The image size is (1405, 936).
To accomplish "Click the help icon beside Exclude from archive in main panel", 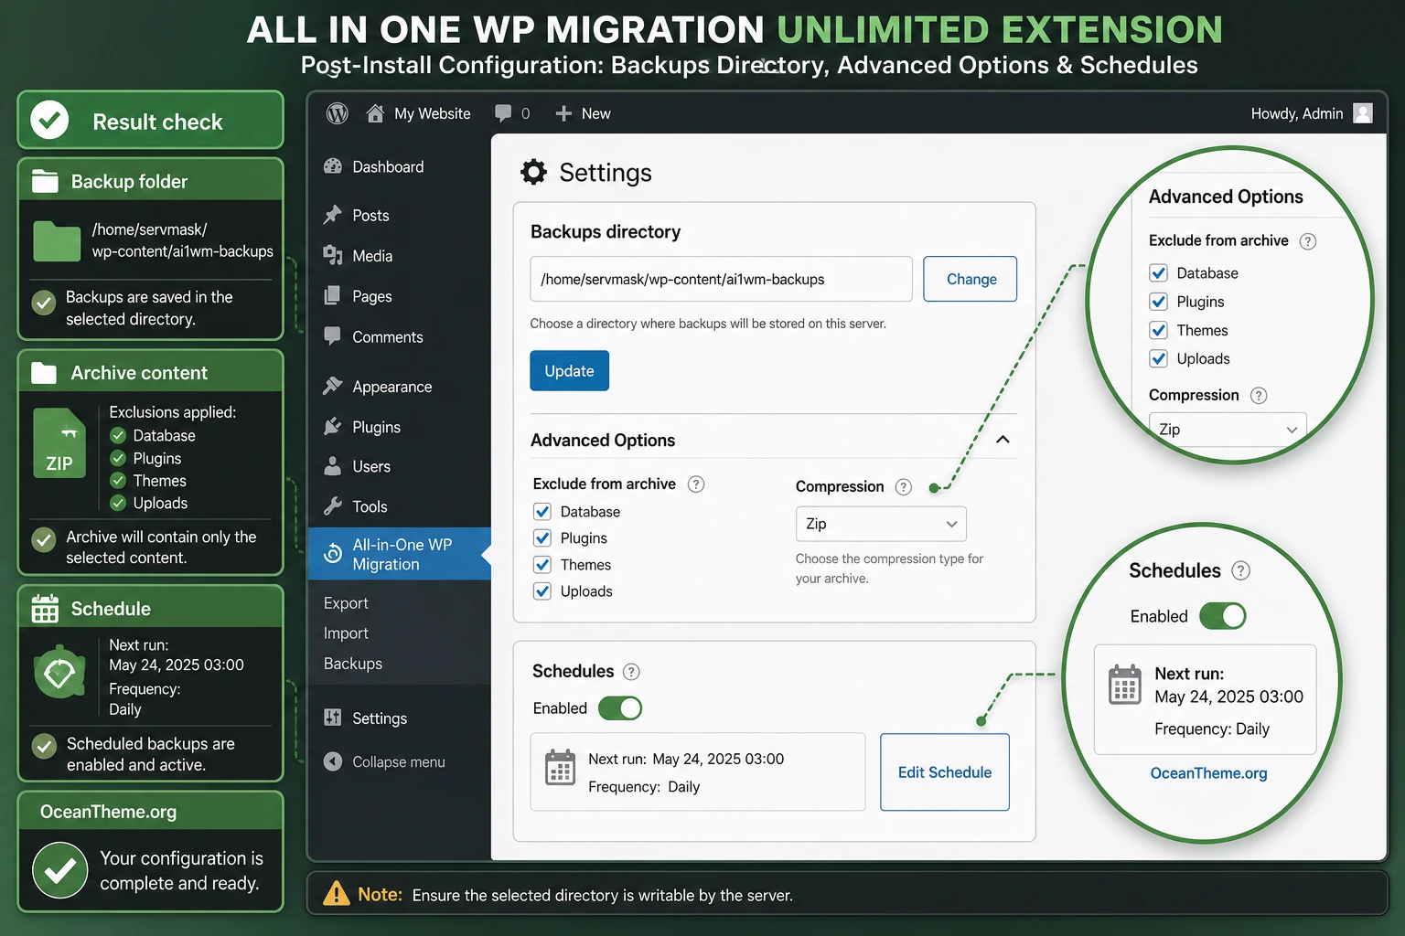I will [x=696, y=484].
